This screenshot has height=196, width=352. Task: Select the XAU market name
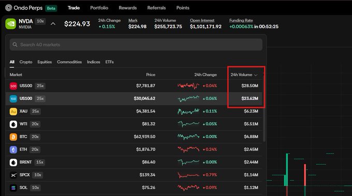(23, 111)
